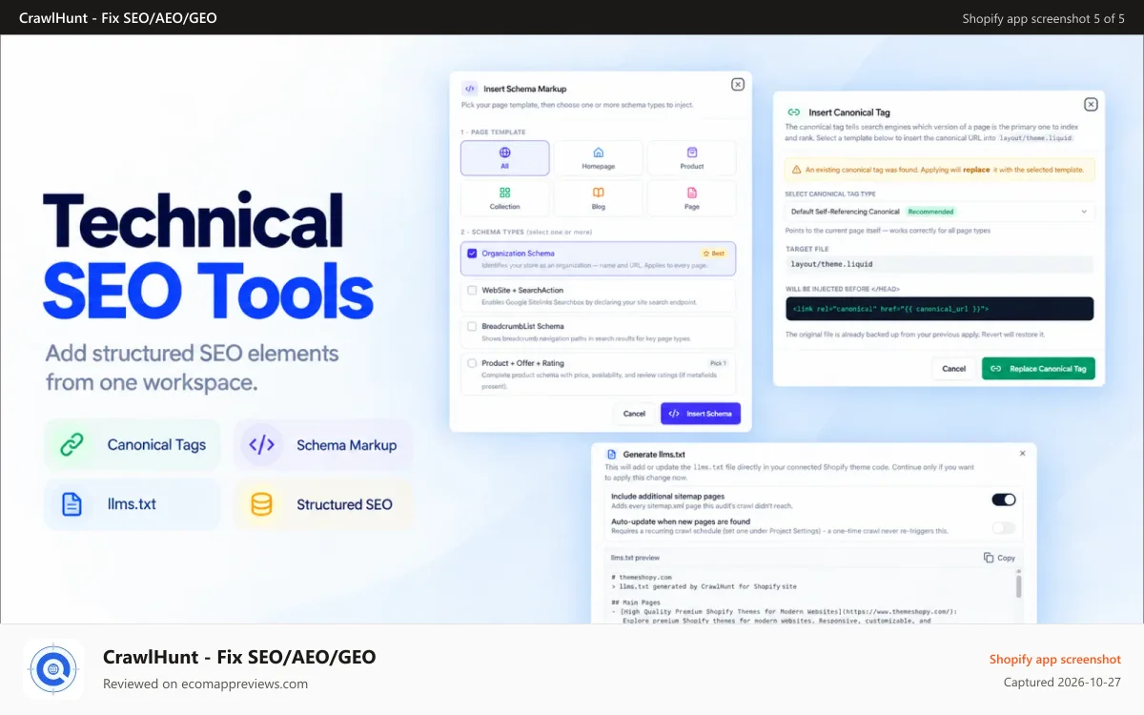Click the "llms.txt preview" label
The width and height of the screenshot is (1144, 715).
(635, 558)
